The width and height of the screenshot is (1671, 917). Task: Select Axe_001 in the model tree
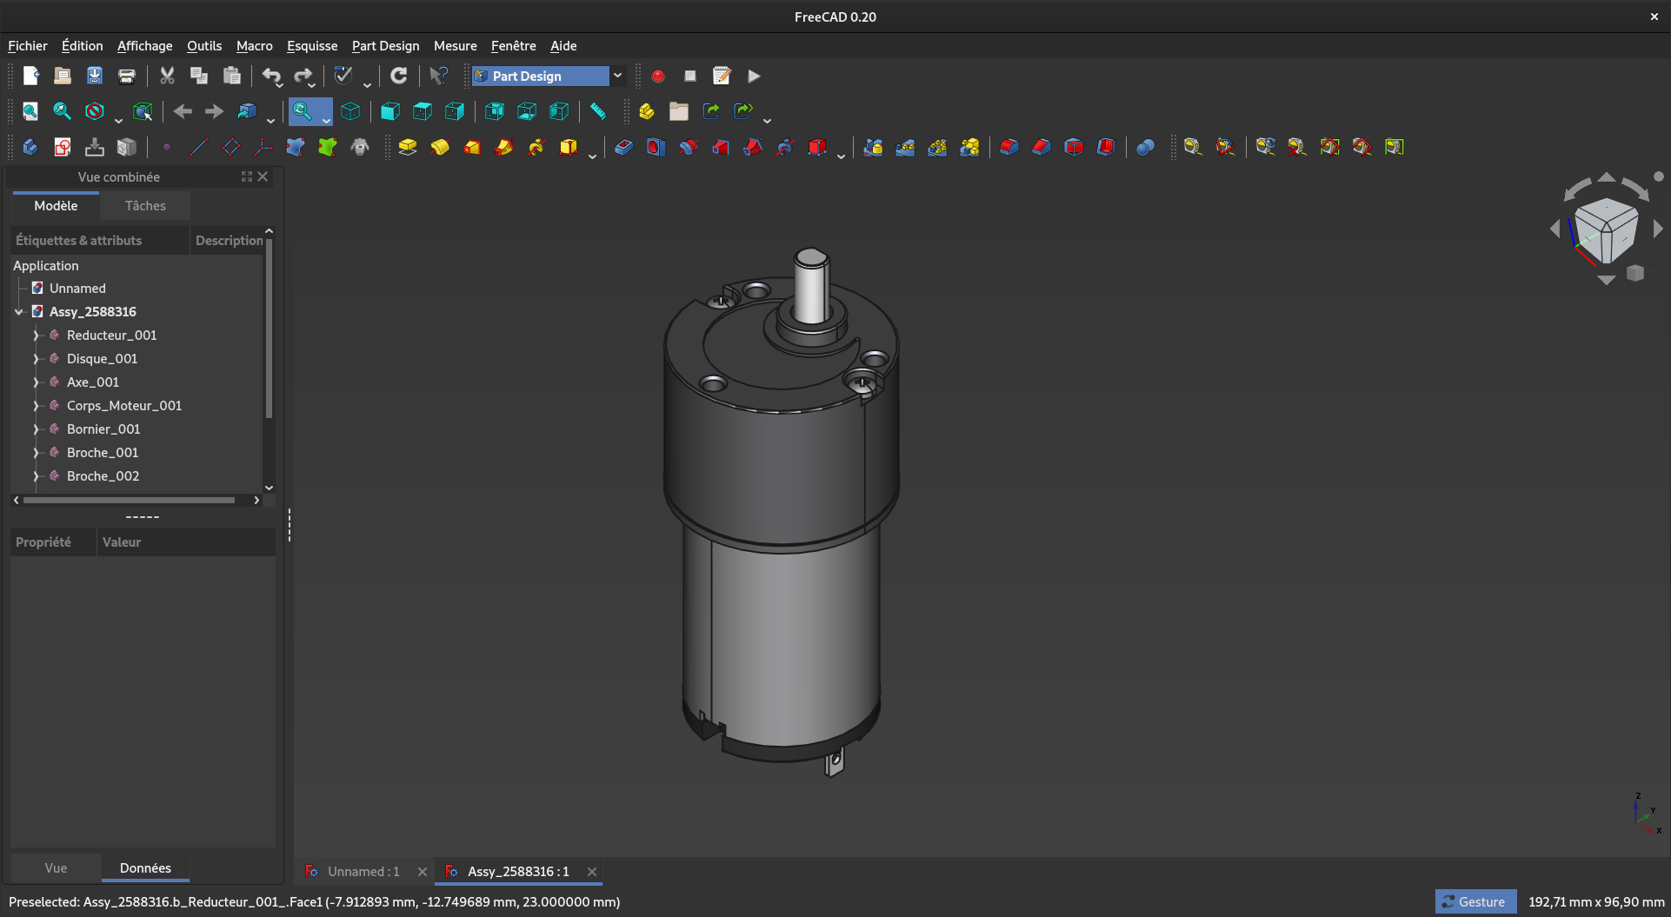tap(93, 382)
